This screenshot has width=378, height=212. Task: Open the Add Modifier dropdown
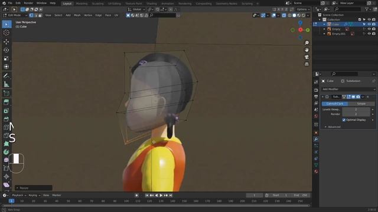click(348, 89)
